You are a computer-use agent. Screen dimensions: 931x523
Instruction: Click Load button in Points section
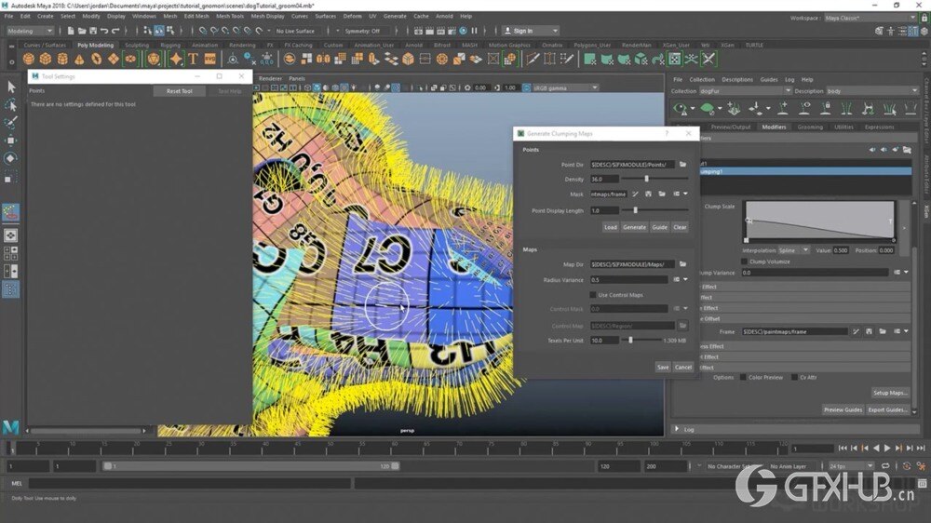coord(611,227)
